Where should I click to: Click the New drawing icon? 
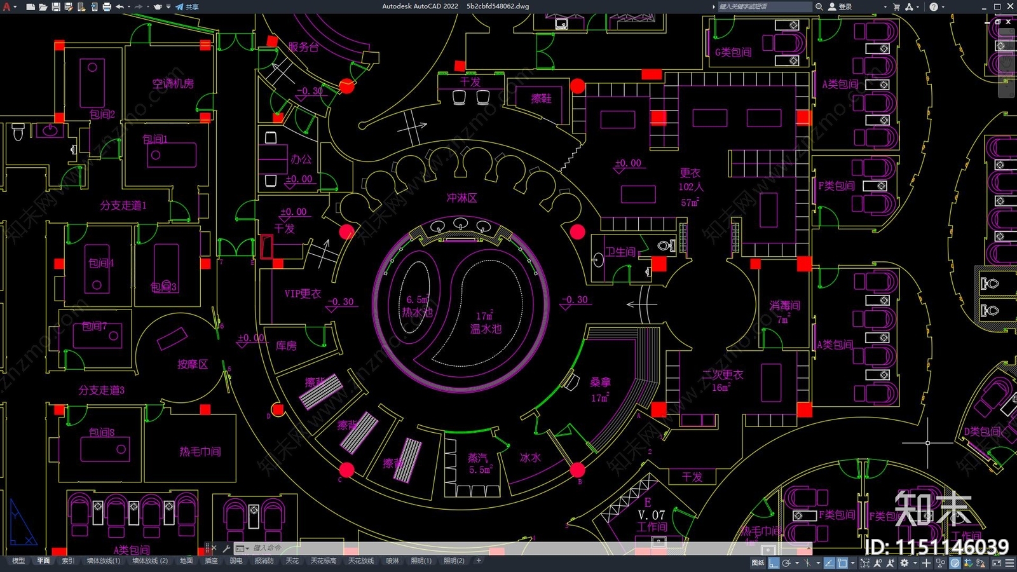point(30,7)
